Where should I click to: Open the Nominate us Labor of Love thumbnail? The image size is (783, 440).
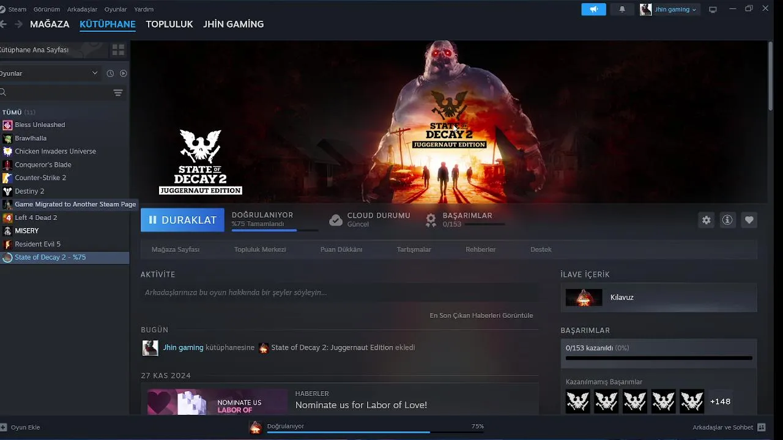tap(217, 402)
